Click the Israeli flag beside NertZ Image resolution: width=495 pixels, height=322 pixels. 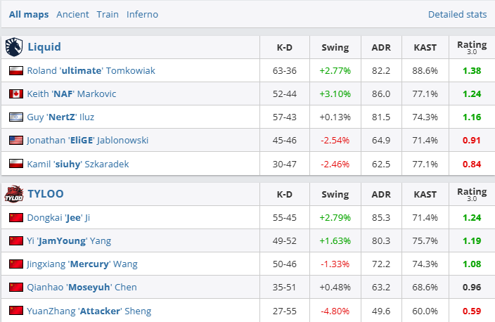(x=15, y=117)
